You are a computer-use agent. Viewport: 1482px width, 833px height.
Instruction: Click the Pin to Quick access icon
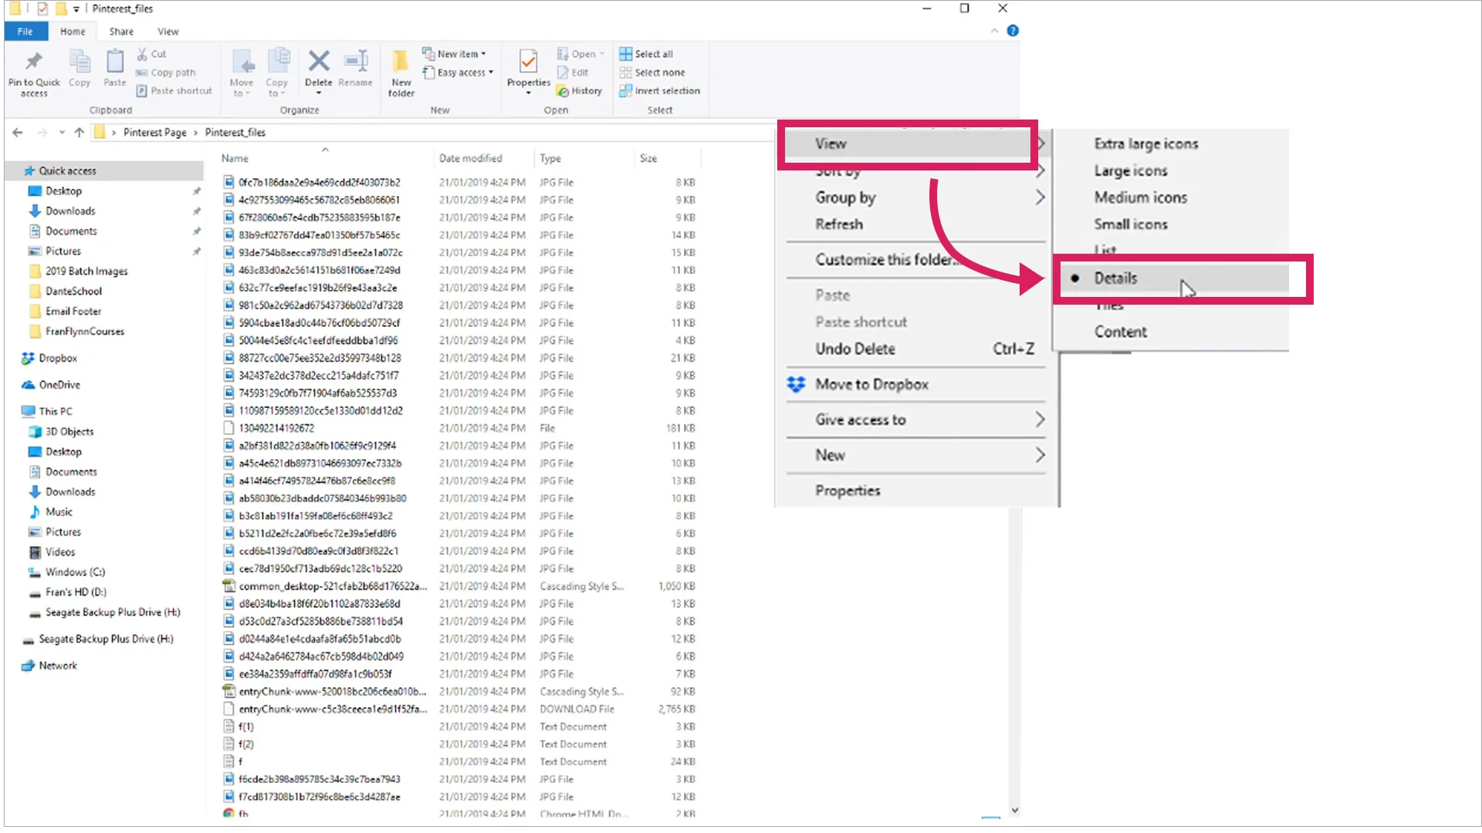pyautogui.click(x=33, y=62)
